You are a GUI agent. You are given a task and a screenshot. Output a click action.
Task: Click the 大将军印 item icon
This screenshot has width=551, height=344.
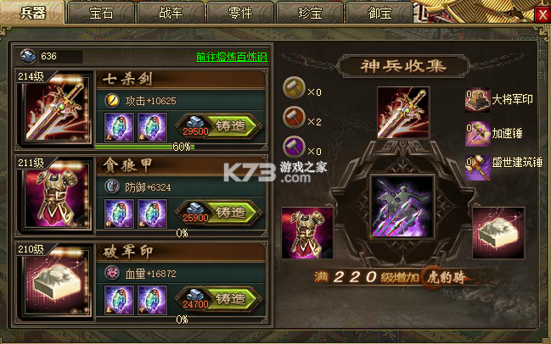(x=477, y=100)
